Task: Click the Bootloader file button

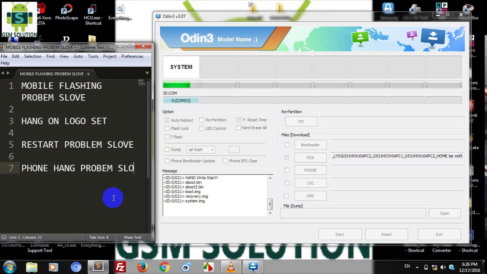Action: pos(310,145)
